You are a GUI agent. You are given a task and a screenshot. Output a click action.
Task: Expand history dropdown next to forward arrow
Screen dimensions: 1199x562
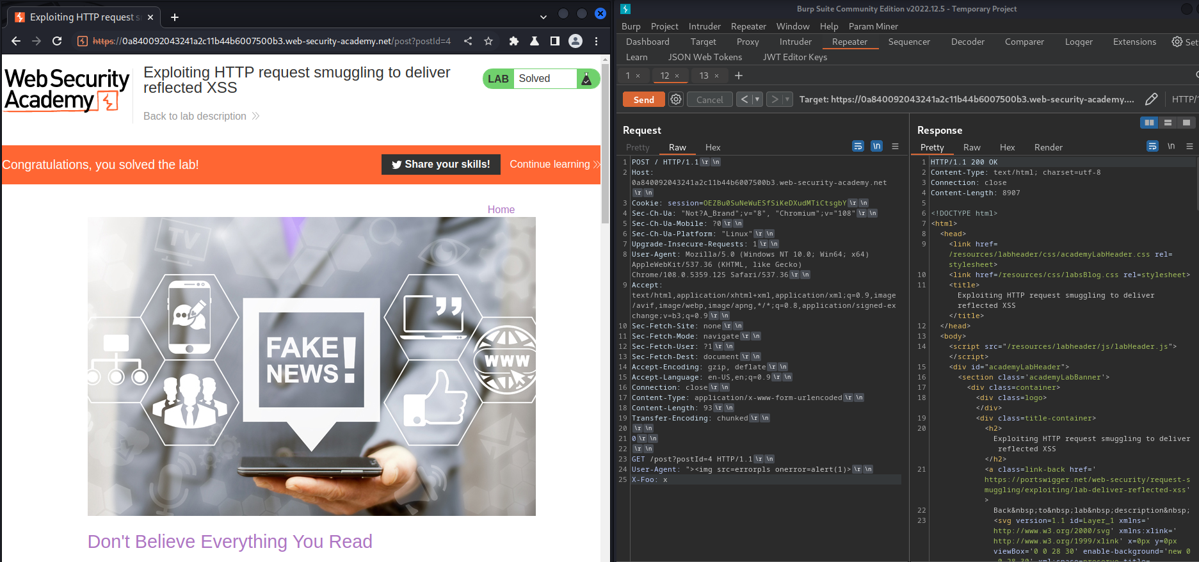787,99
